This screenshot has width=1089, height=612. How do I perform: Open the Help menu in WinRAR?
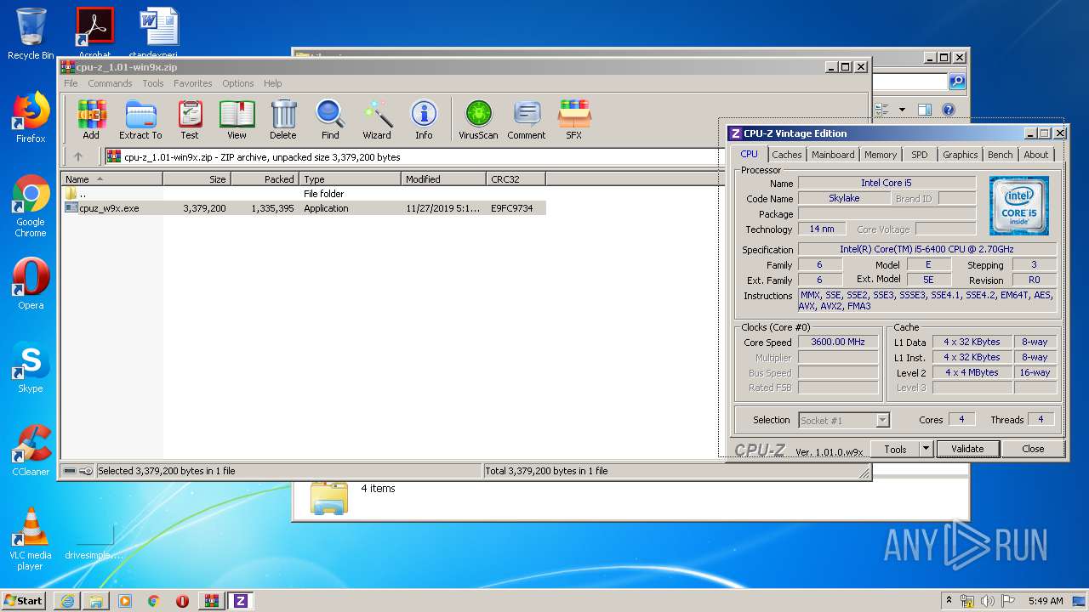tap(272, 83)
